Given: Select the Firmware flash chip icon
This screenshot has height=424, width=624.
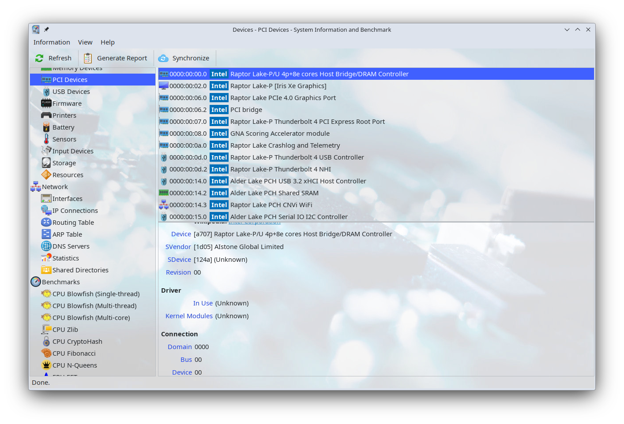Looking at the screenshot, I should (46, 104).
